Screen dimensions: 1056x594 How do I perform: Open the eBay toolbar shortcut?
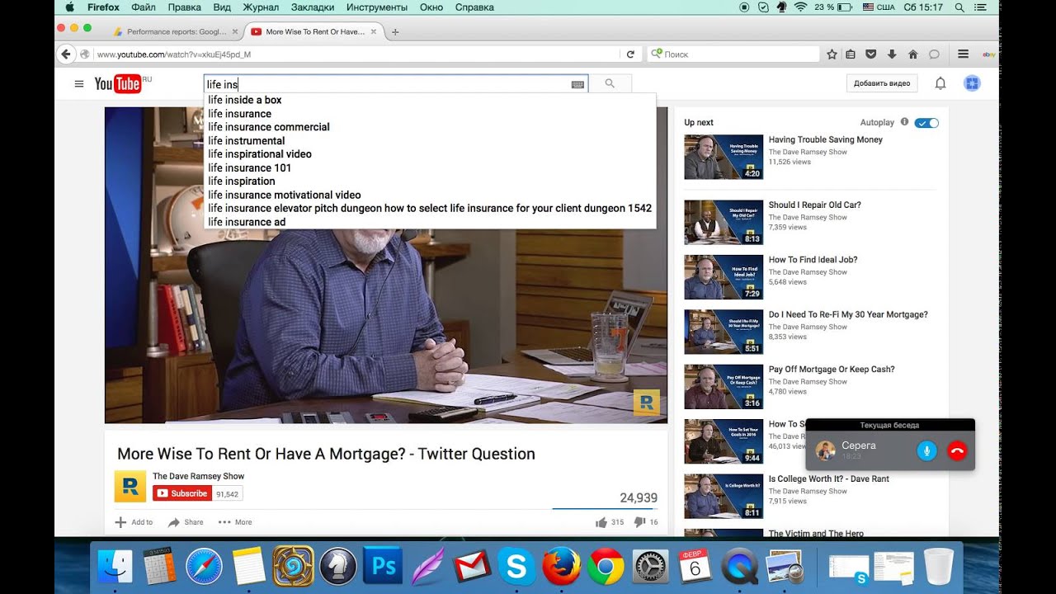988,54
